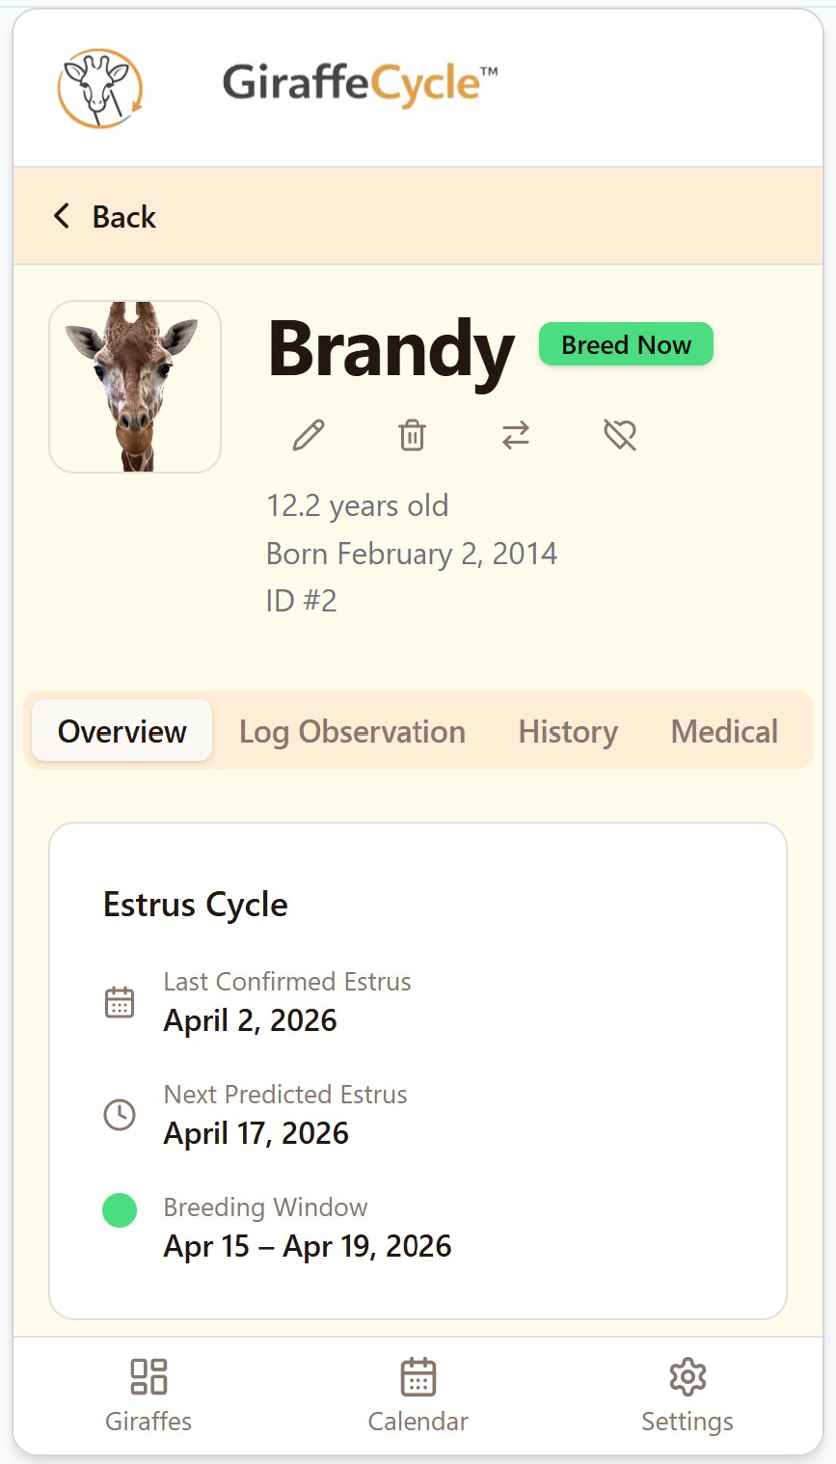
Task: Open the Calendar icon in bottom navigation
Action: pyautogui.click(x=418, y=1376)
